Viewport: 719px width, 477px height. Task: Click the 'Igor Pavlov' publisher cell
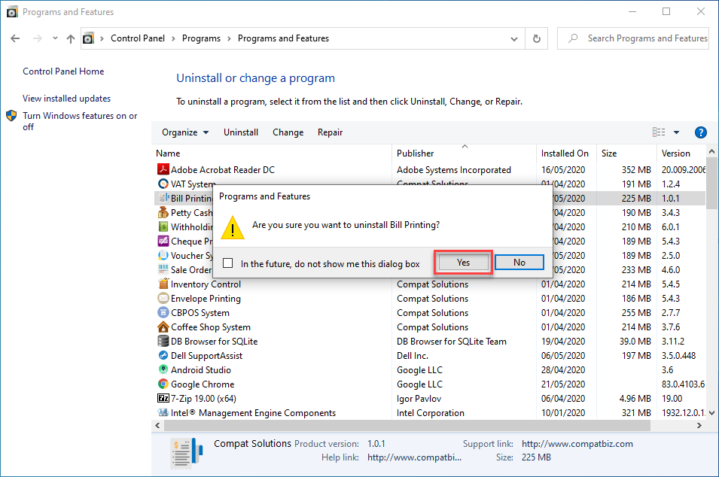[419, 398]
